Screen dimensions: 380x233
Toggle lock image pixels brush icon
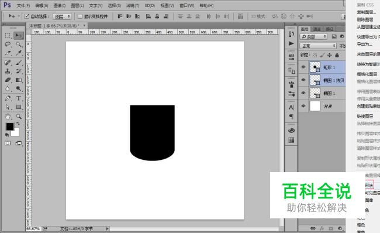click(322, 56)
